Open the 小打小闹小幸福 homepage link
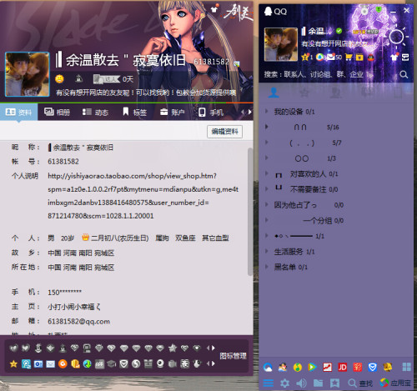Image resolution: width=417 pixels, height=391 pixels. [74, 307]
